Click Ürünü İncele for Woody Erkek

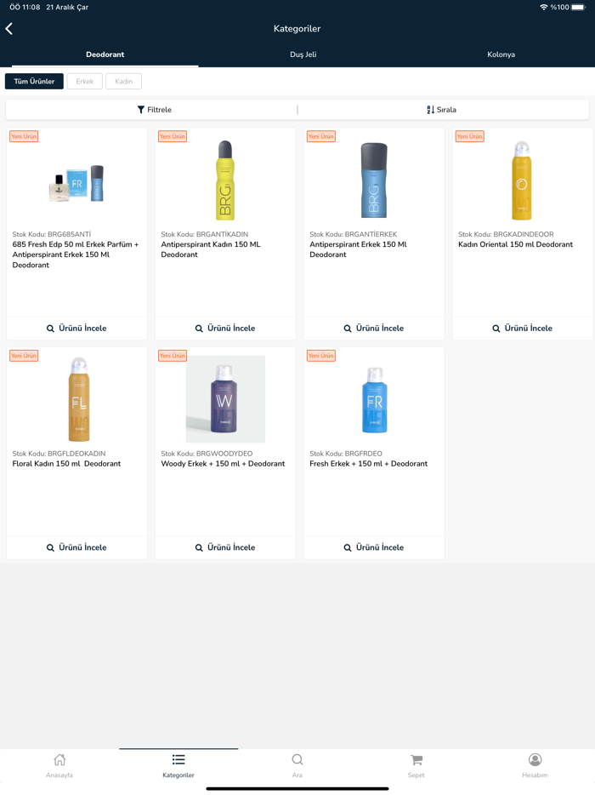(x=225, y=548)
